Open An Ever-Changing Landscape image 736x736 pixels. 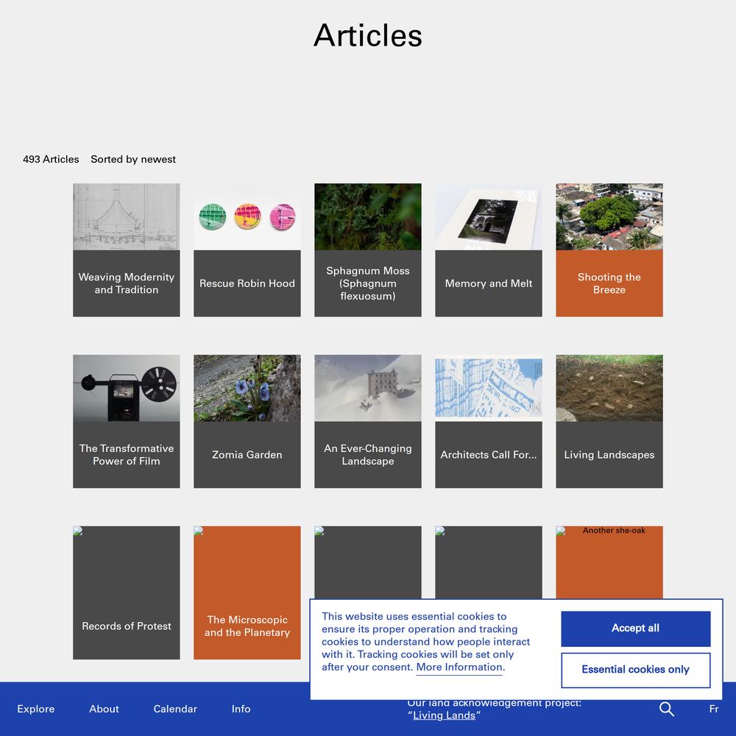367,388
